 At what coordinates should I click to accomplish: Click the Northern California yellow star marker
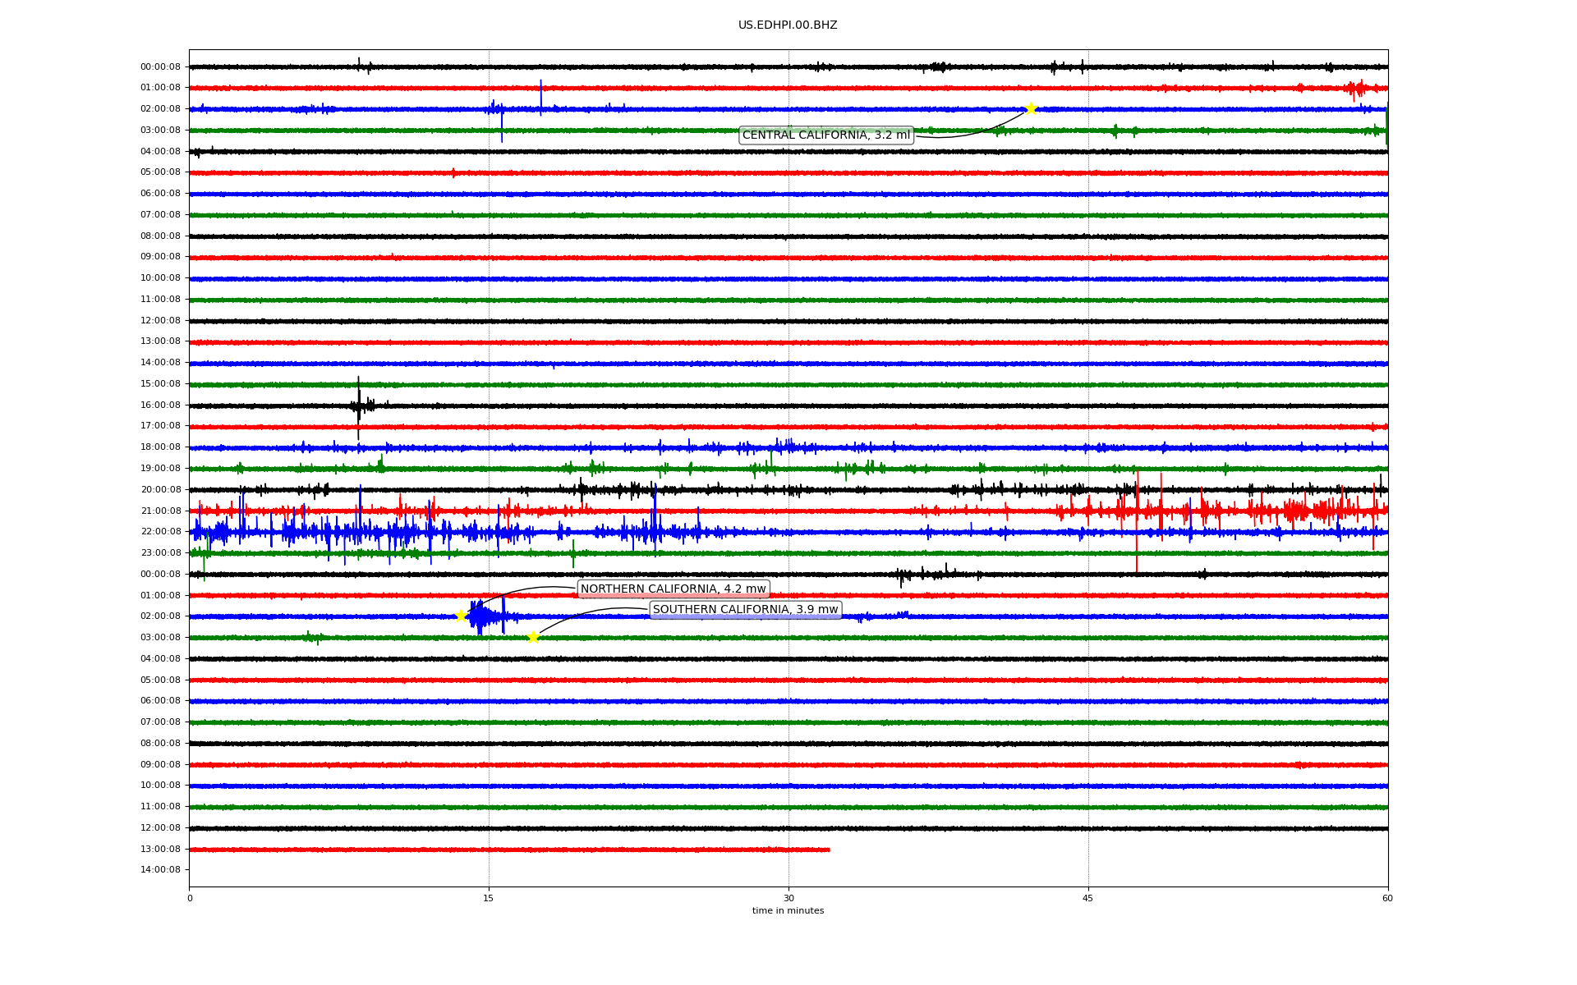tap(461, 616)
